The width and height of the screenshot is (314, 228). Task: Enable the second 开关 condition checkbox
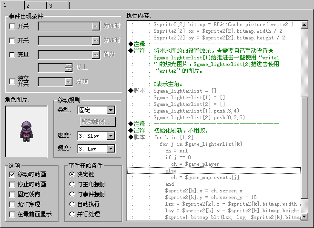point(12,40)
